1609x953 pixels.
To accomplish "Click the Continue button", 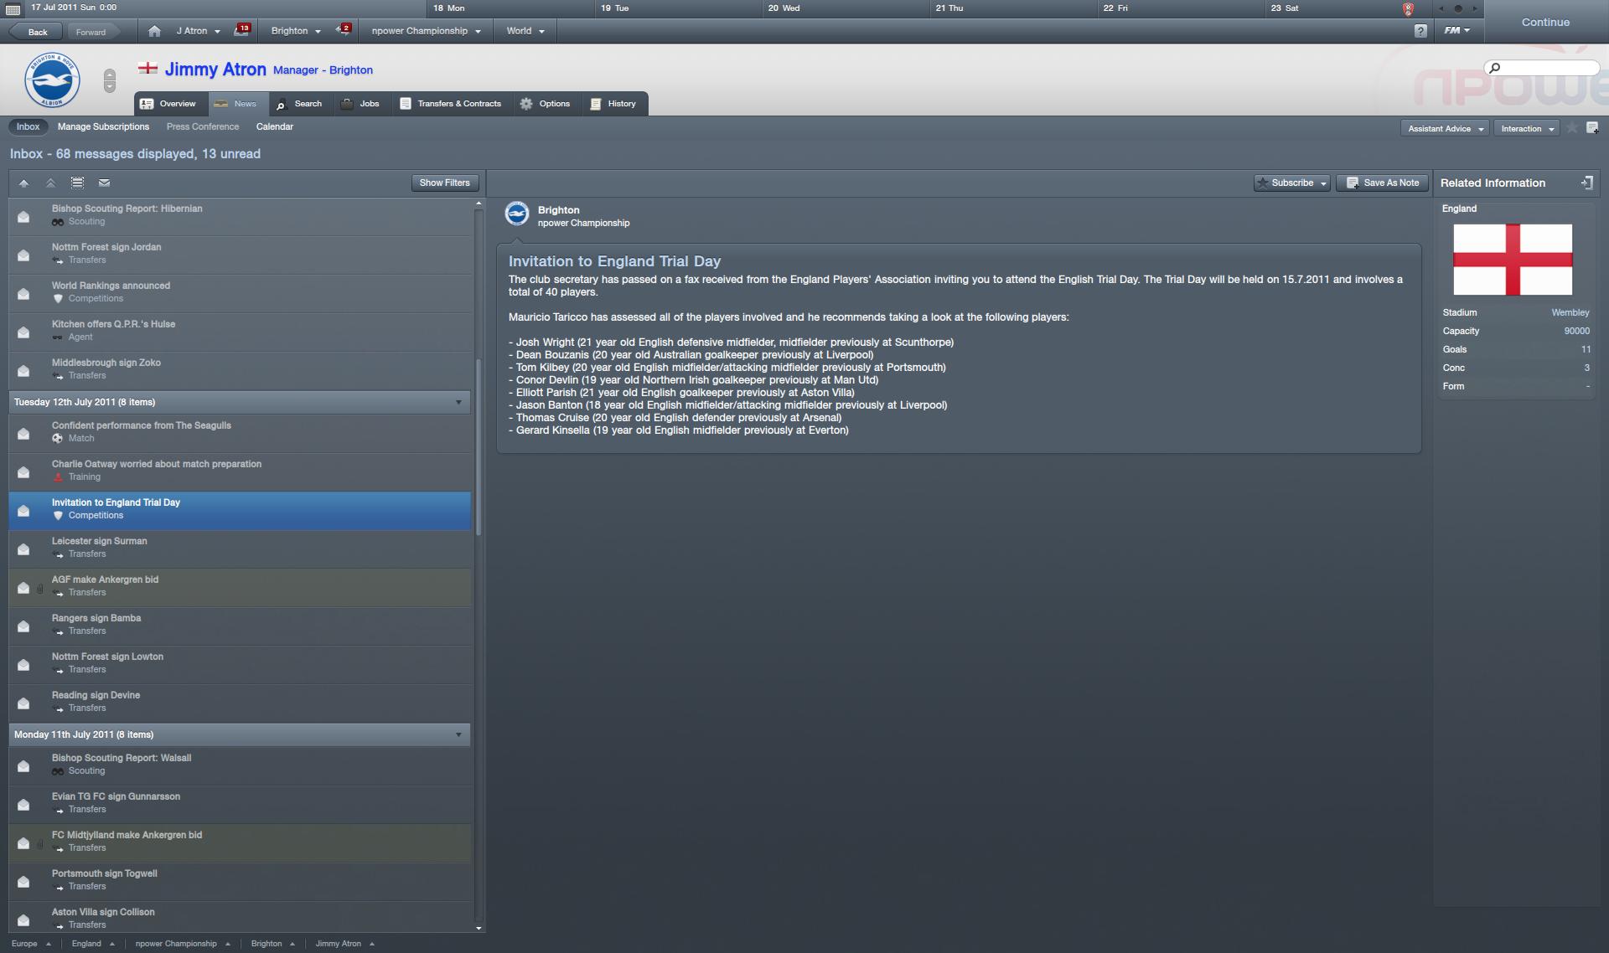I will pos(1545,22).
